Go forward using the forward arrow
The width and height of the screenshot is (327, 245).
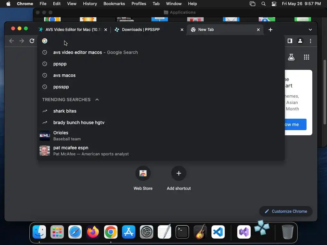click(x=22, y=41)
